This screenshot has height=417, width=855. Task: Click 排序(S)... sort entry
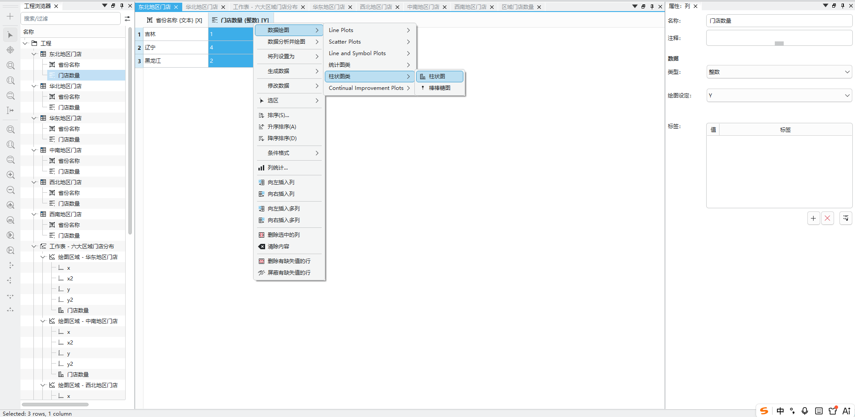(x=290, y=115)
